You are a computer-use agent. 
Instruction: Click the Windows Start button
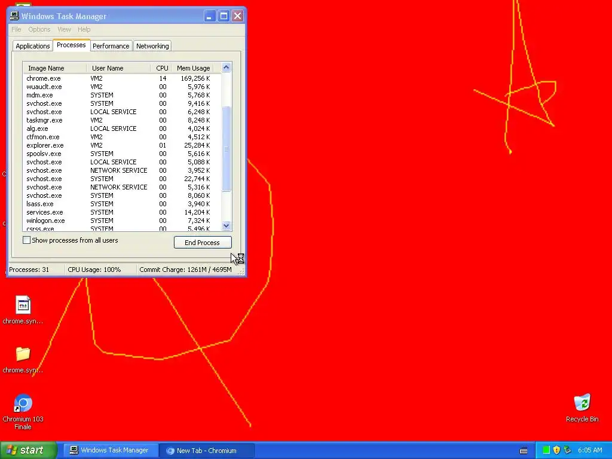[x=29, y=450]
